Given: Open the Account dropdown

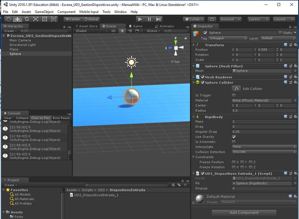Looking at the screenshot, I should [230, 19].
